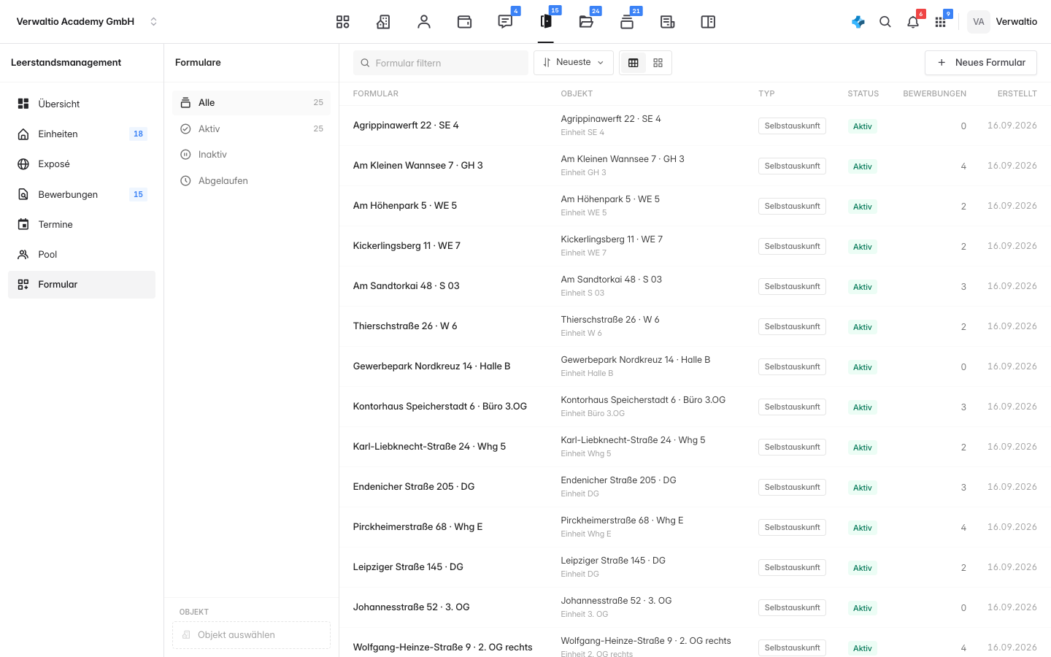This screenshot has width=1051, height=657.
Task: Open the list-table icon in top navigation
Action: [x=667, y=22]
